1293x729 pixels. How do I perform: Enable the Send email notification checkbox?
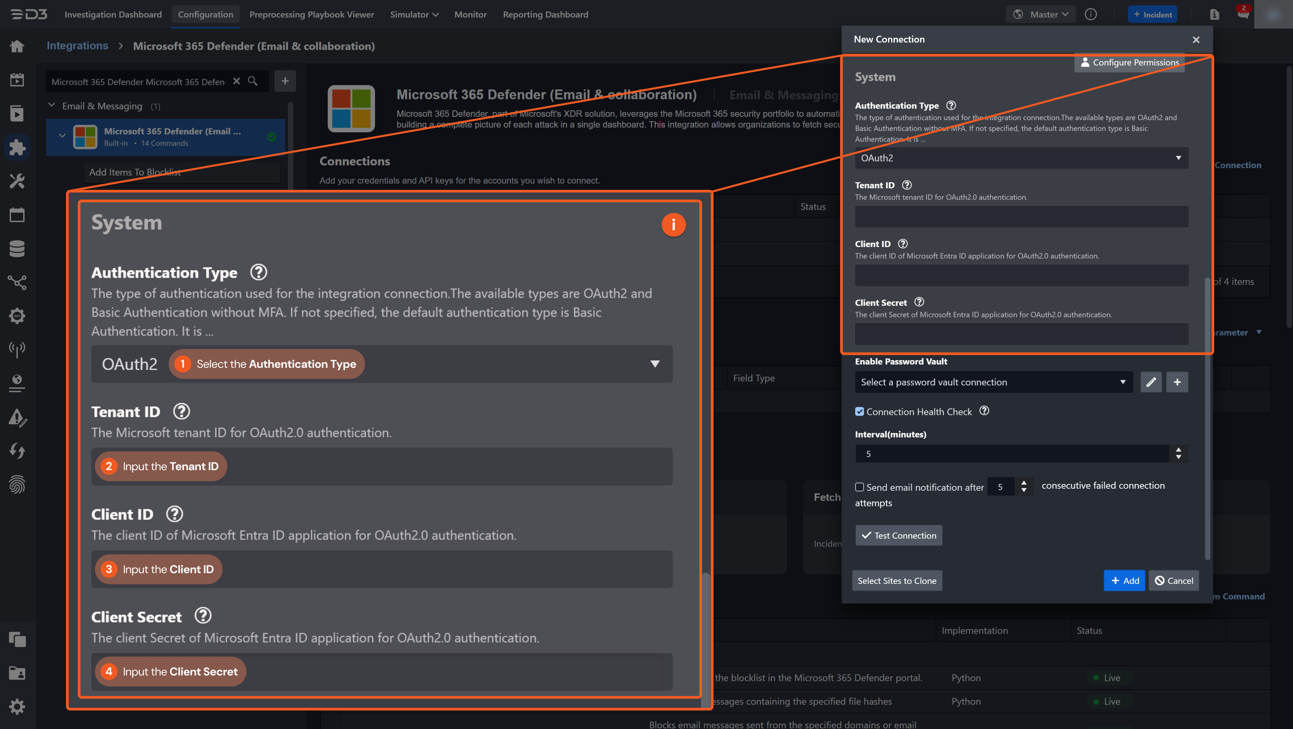[x=860, y=487]
